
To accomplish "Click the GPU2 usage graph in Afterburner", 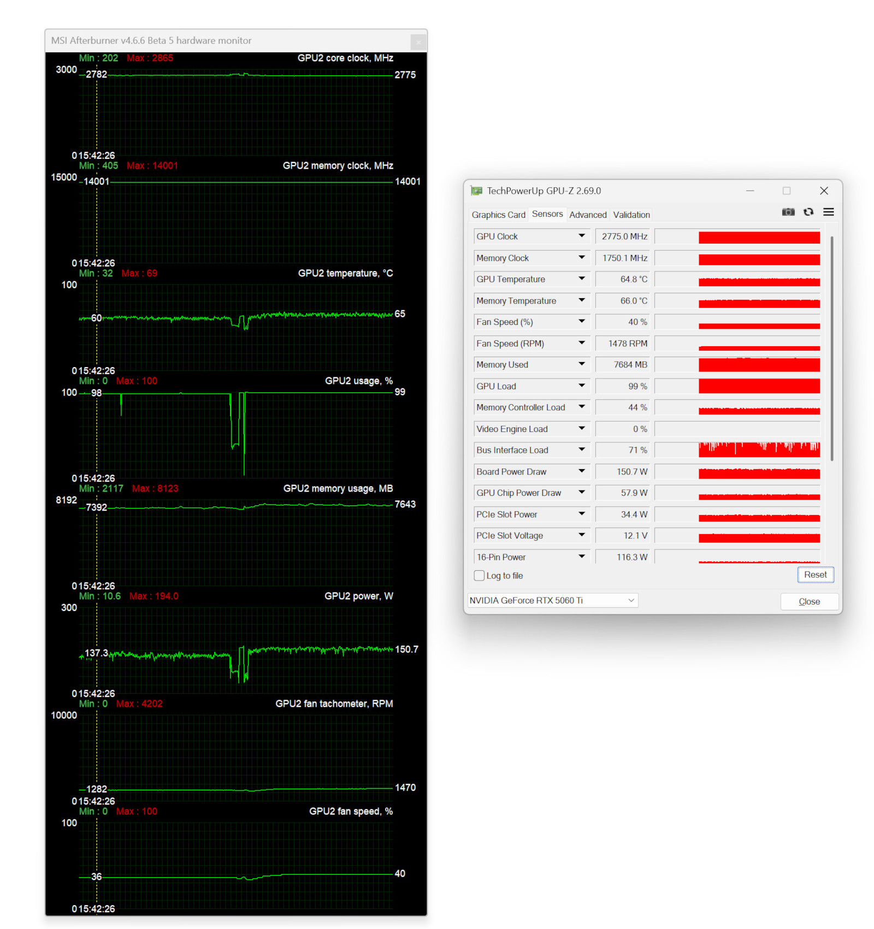I will coord(236,431).
